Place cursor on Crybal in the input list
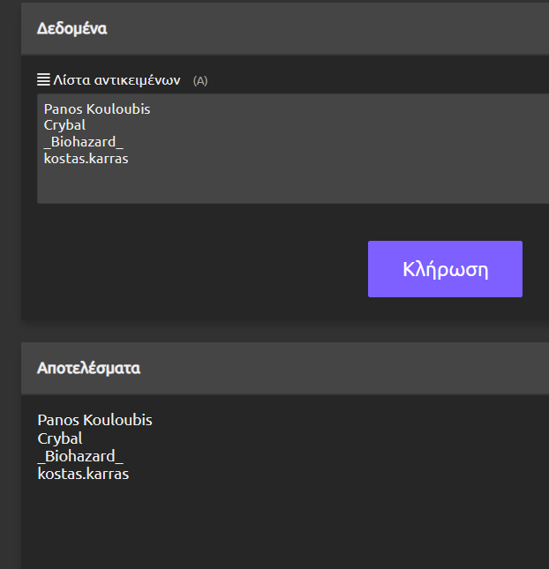 pyautogui.click(x=64, y=125)
